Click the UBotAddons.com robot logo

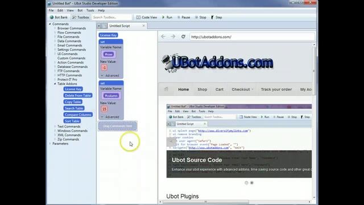(217, 63)
